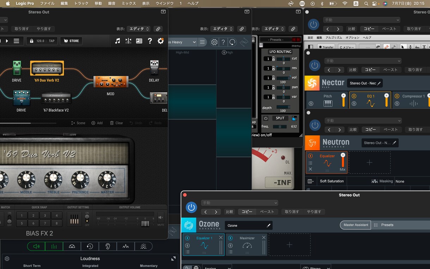Select the '67 Blackface V2 amp head

pos(56,98)
